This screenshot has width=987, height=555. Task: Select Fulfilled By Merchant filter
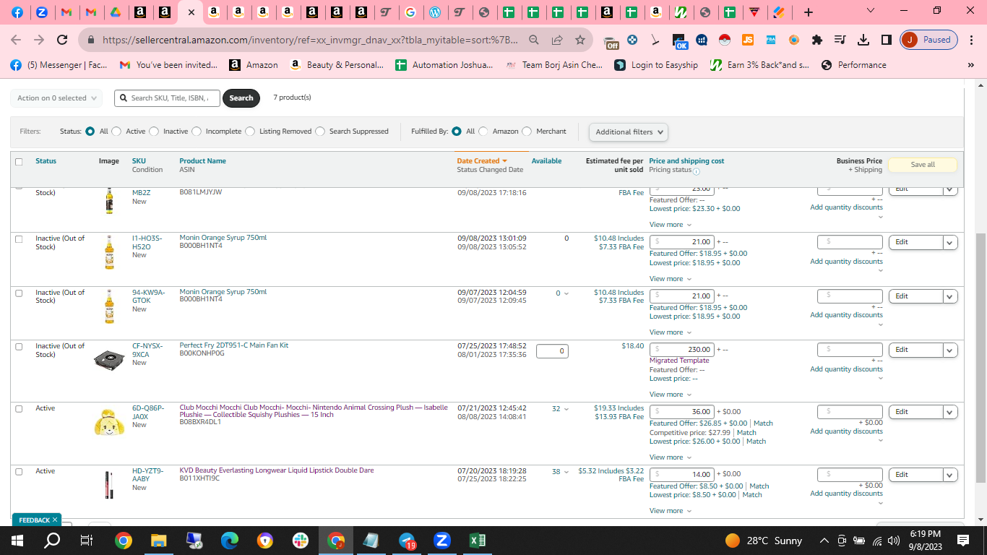(x=527, y=132)
